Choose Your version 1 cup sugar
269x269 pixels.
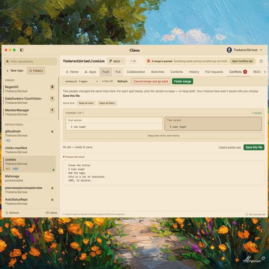[114, 123]
